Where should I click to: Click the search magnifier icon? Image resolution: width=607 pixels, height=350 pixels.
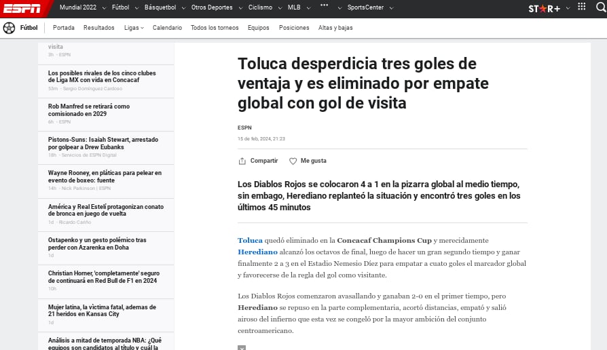[x=601, y=7]
